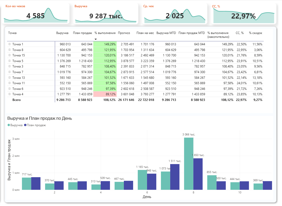The width and height of the screenshot is (282, 206).
Task: Expand the Точка 15 row
Action: [10, 55]
